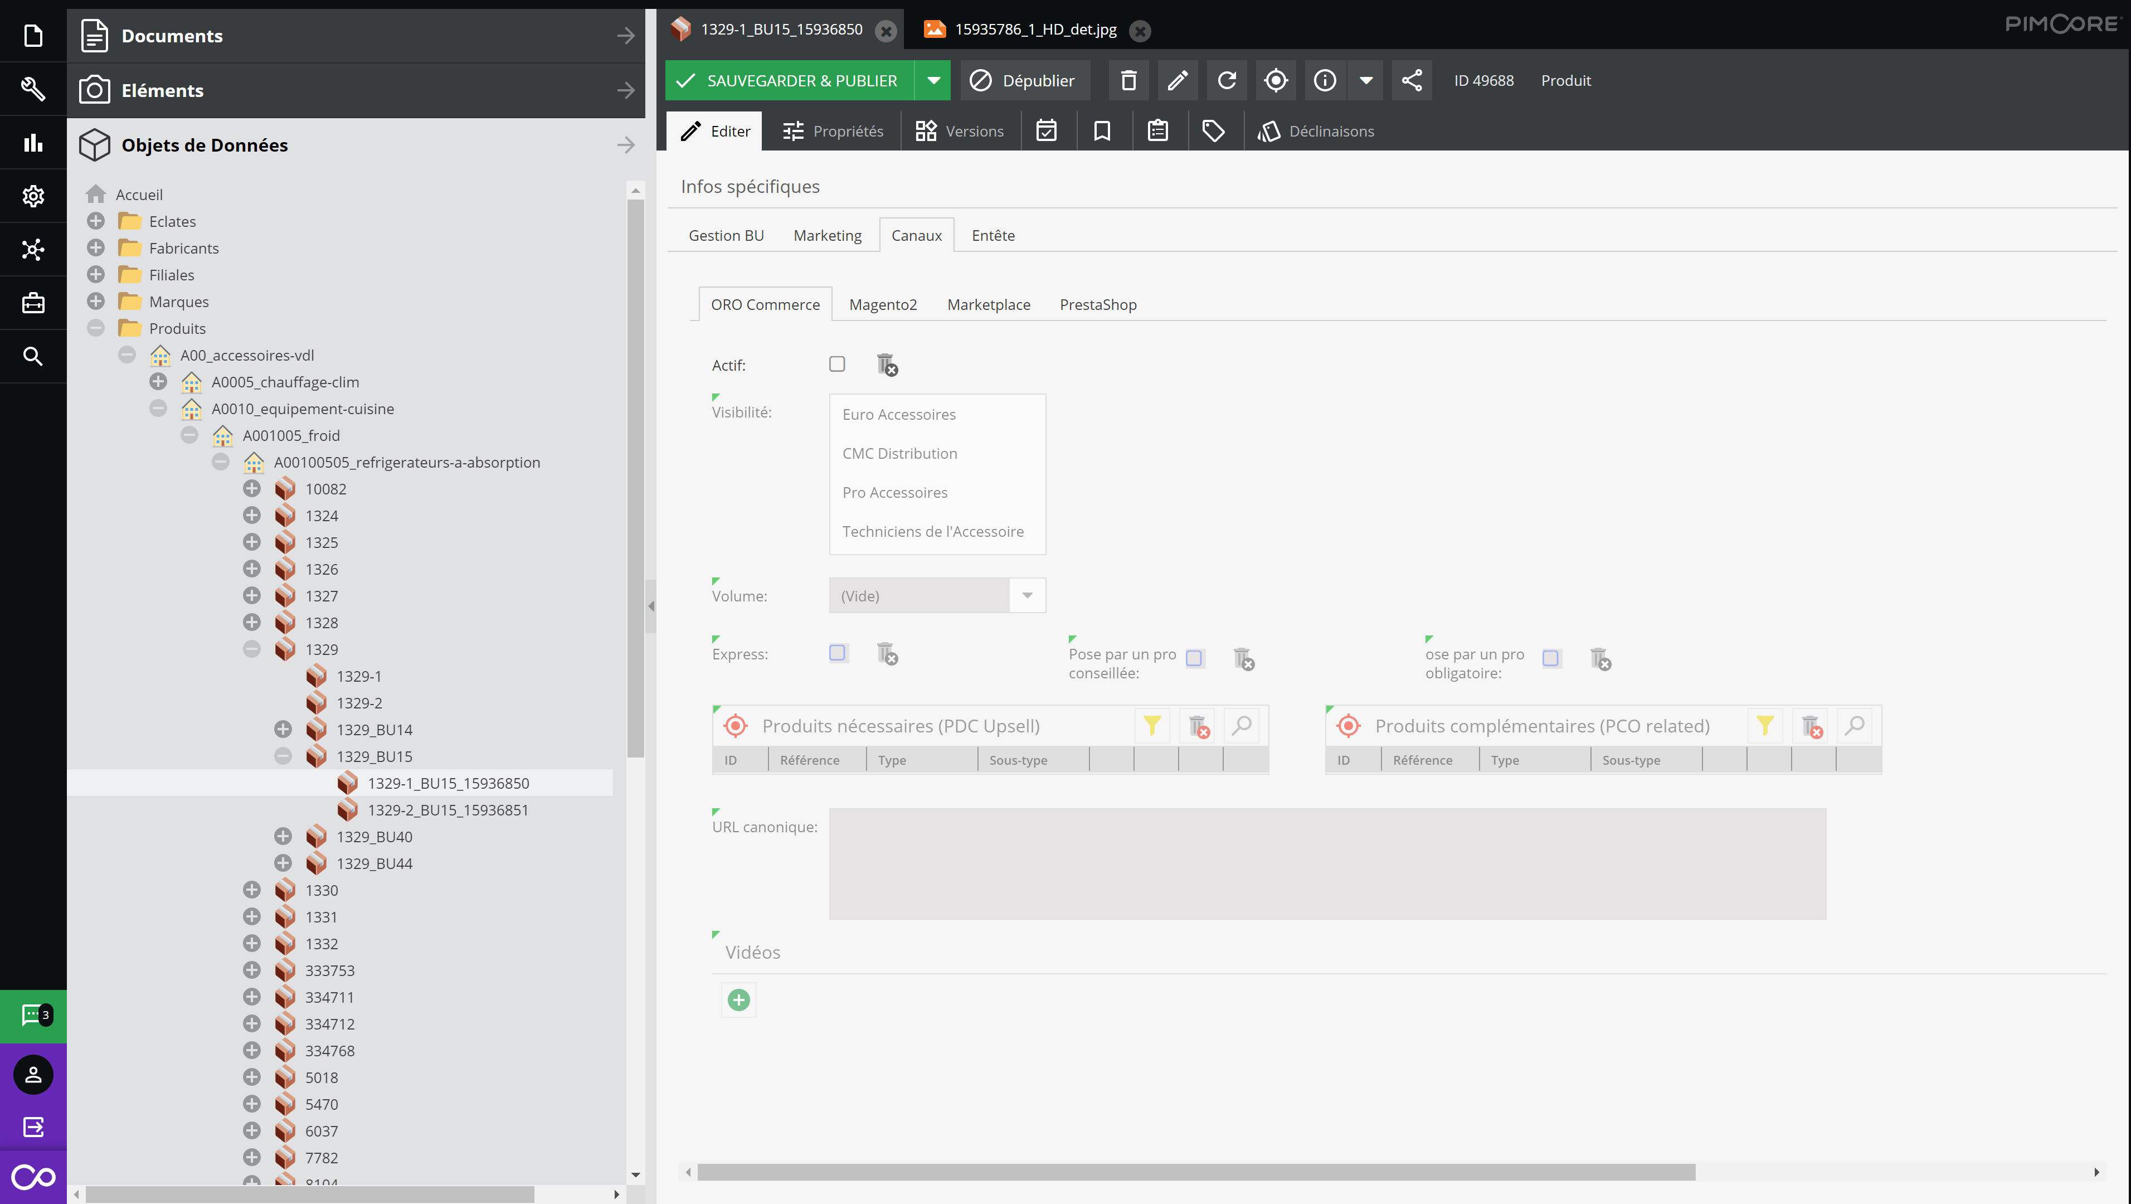Open the Volume dropdown
The width and height of the screenshot is (2131, 1204).
(1026, 596)
